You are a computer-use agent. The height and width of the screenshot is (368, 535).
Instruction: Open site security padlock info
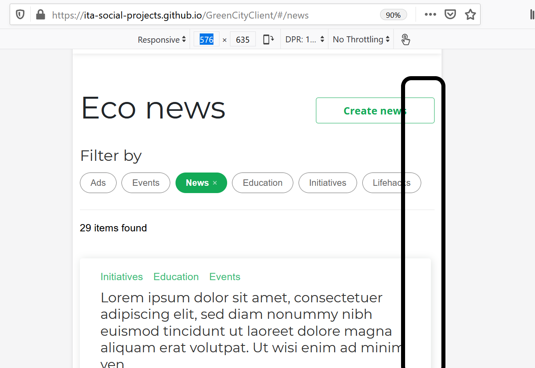click(40, 15)
